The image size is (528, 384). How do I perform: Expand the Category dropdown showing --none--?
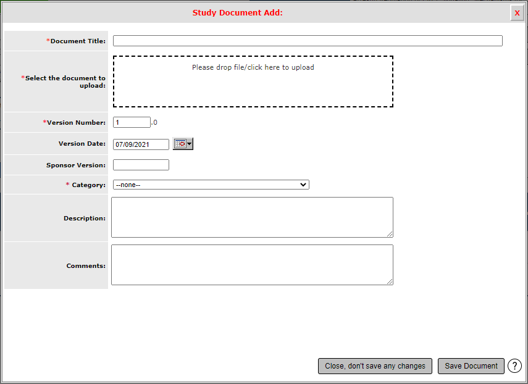pyautogui.click(x=211, y=185)
